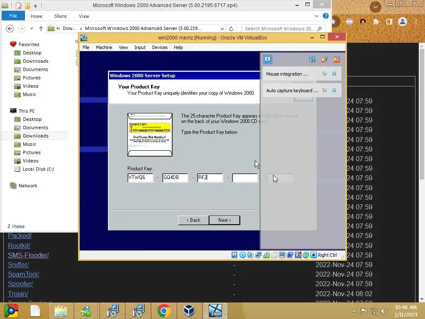Click the volume icon in system tray
425x319 pixels.
tap(383, 311)
